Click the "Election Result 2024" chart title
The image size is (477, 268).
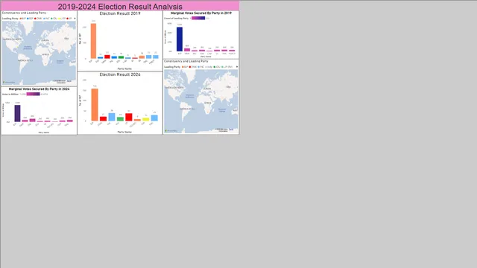click(120, 74)
